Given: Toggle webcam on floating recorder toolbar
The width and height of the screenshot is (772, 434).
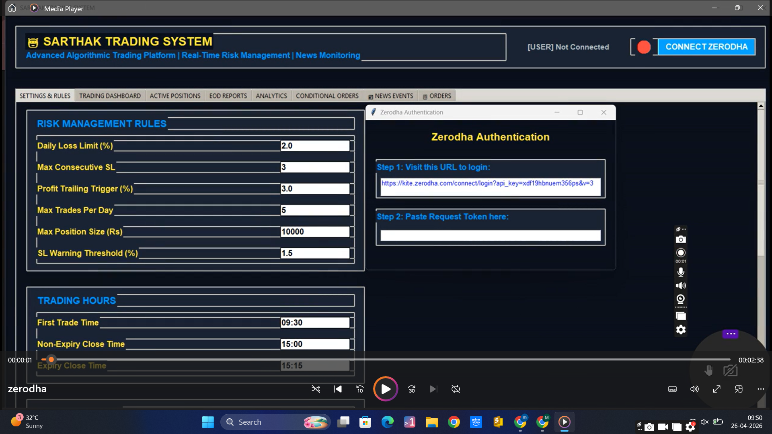Looking at the screenshot, I should click(x=681, y=299).
